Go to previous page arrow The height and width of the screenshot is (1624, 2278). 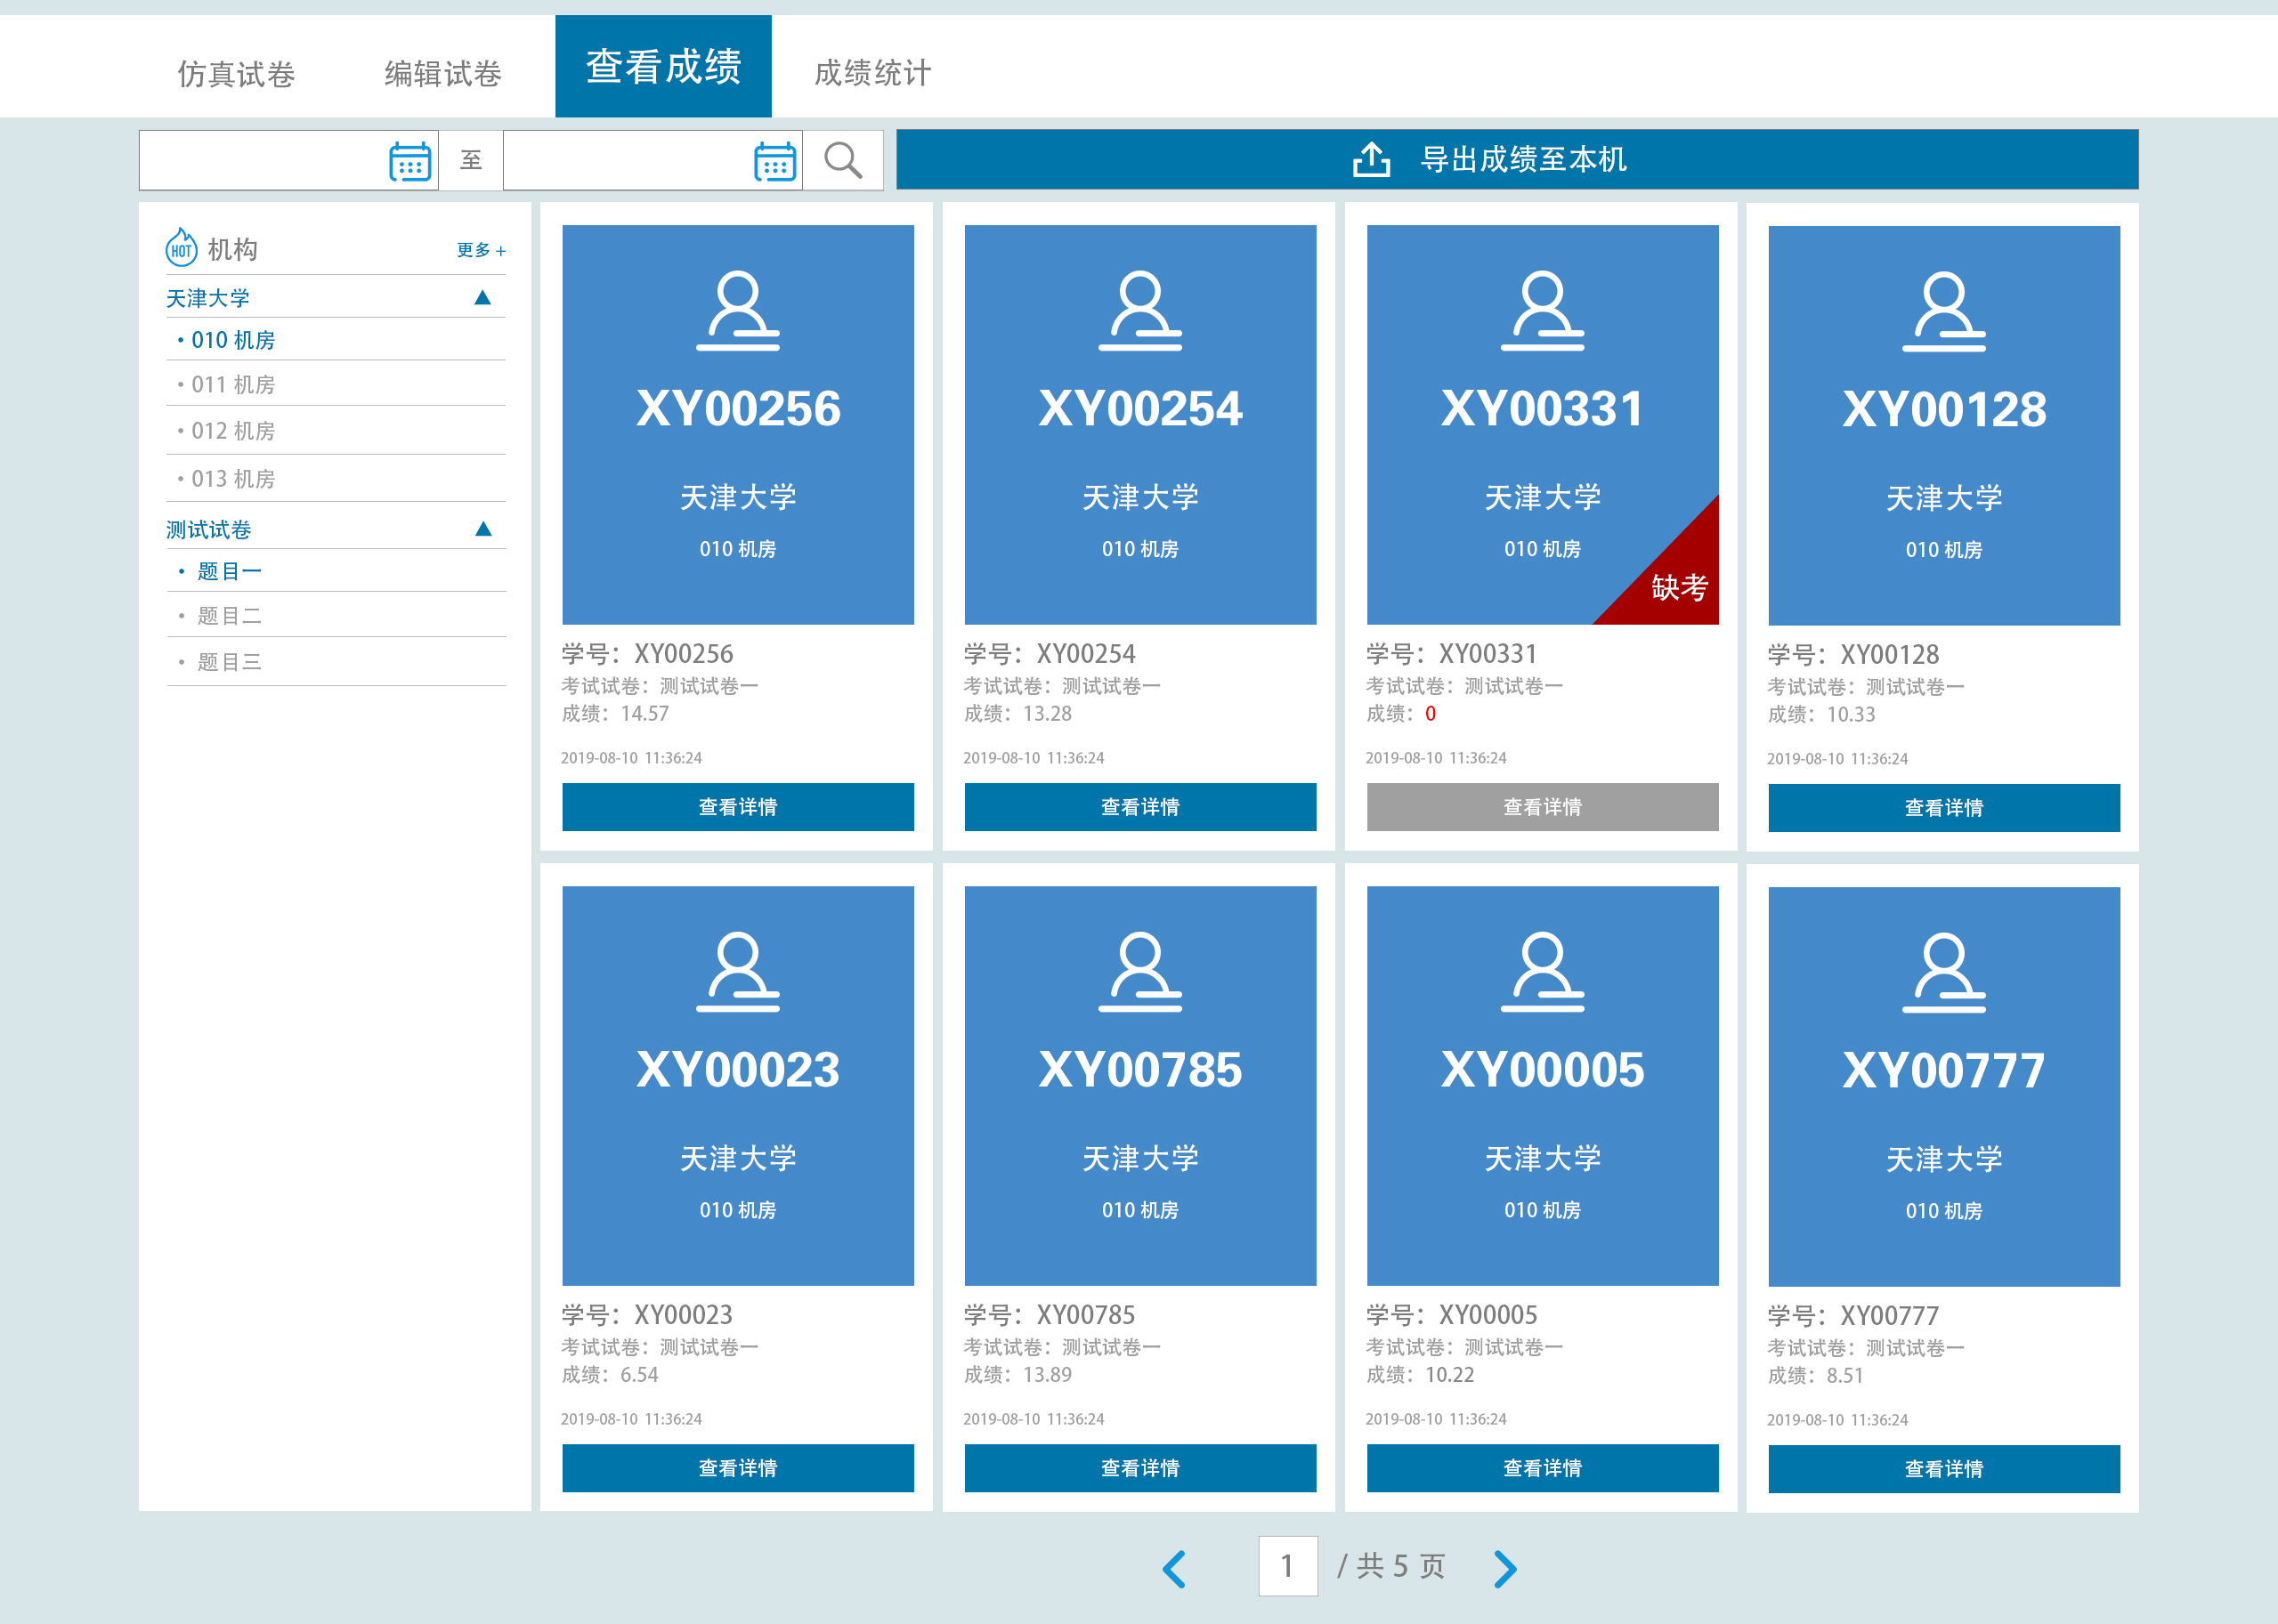point(1174,1568)
